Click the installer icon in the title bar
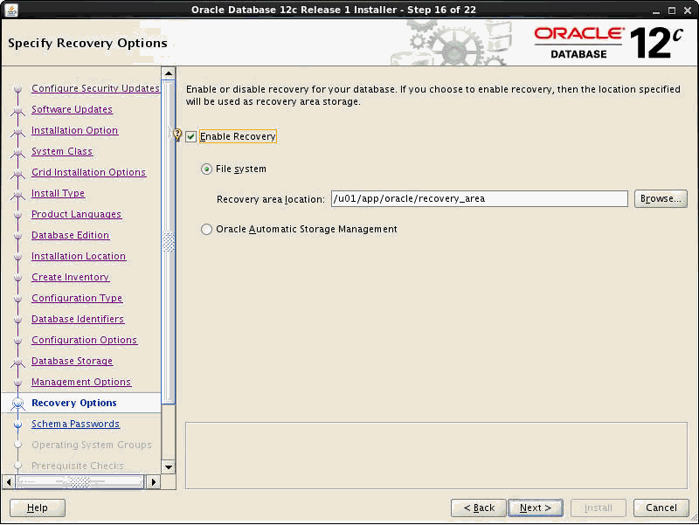 pos(10,10)
